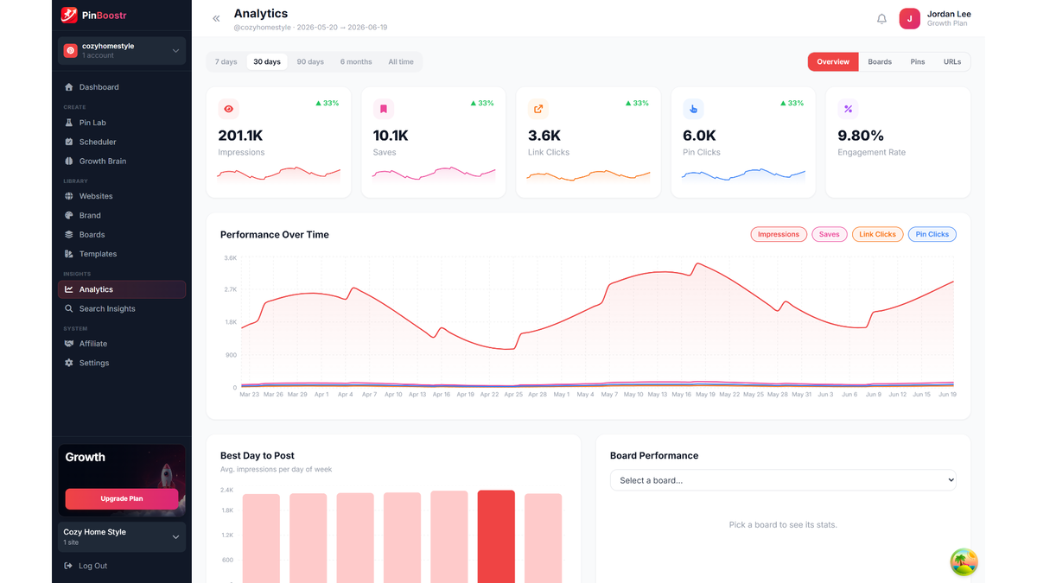The height and width of the screenshot is (583, 1037).
Task: Collapse sidebar with double-chevron icon
Action: [x=216, y=18]
